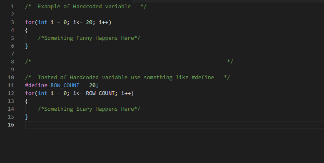Viewport: 324px width, 163px height.
Task: Click the value 20 after ROW_COUNT define
Action: pos(92,85)
